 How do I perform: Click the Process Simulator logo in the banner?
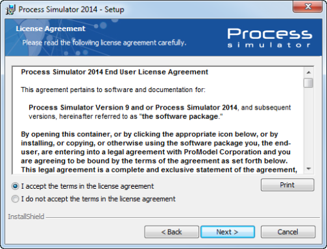tap(270, 38)
